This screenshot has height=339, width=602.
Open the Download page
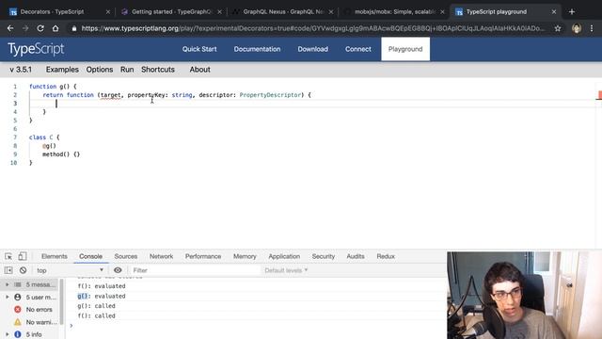[x=312, y=49]
